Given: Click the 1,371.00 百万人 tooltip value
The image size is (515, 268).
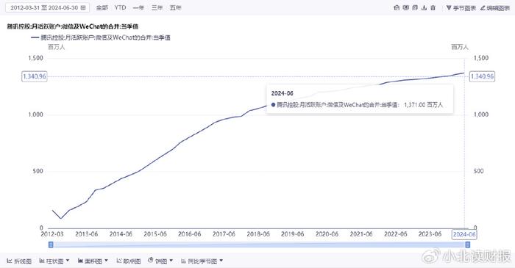Looking at the screenshot, I should tap(423, 105).
